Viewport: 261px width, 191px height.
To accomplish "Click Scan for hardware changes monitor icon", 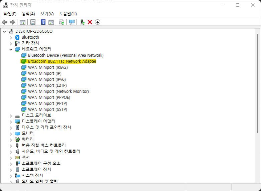I will tap(72, 22).
